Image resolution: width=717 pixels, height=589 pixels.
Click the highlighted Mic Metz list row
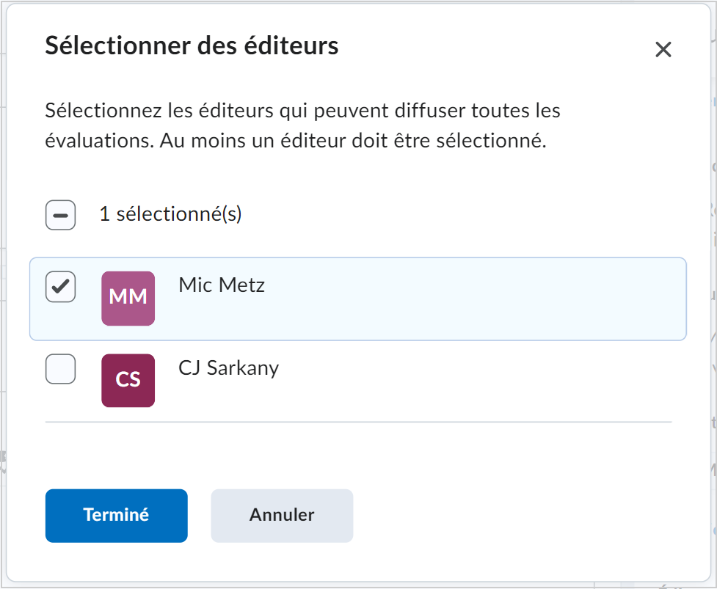click(x=358, y=299)
